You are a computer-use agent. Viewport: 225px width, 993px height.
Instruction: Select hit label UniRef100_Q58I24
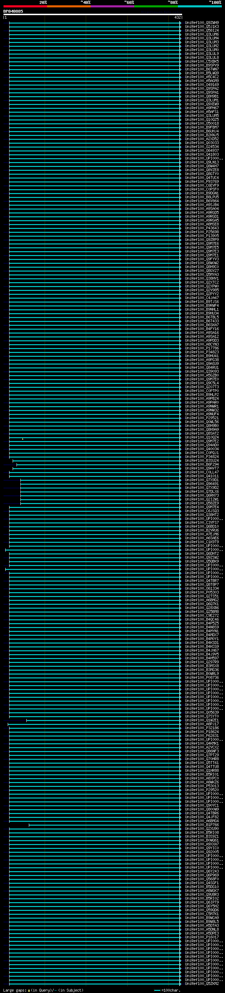pos(202,30)
